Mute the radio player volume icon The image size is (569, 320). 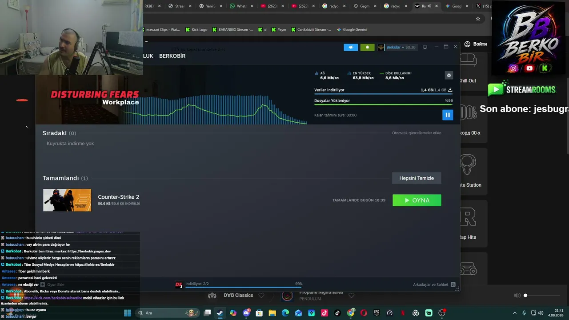click(x=517, y=296)
